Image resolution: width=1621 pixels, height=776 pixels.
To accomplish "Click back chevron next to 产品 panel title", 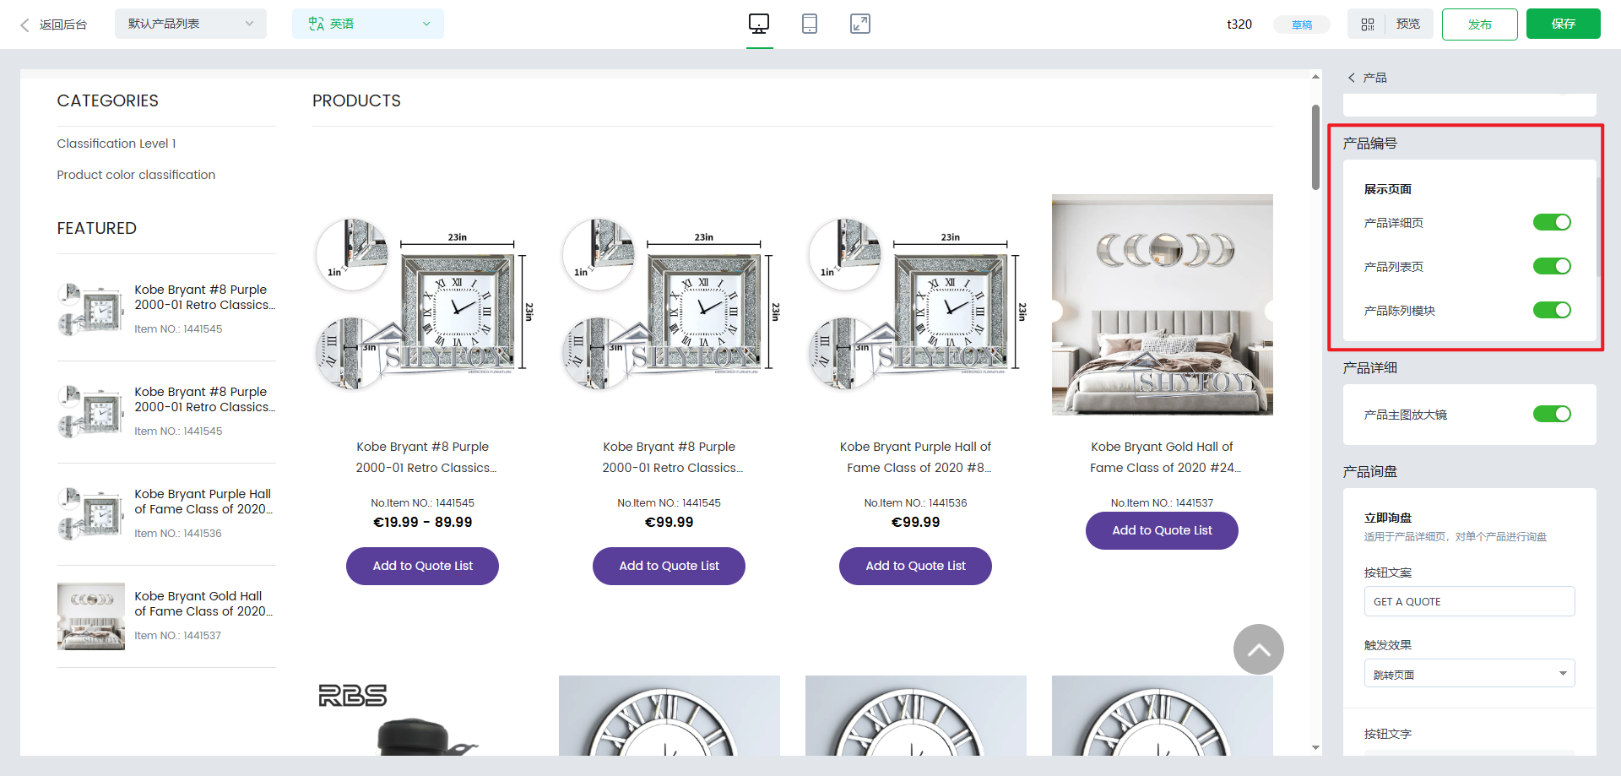I will (x=1352, y=78).
